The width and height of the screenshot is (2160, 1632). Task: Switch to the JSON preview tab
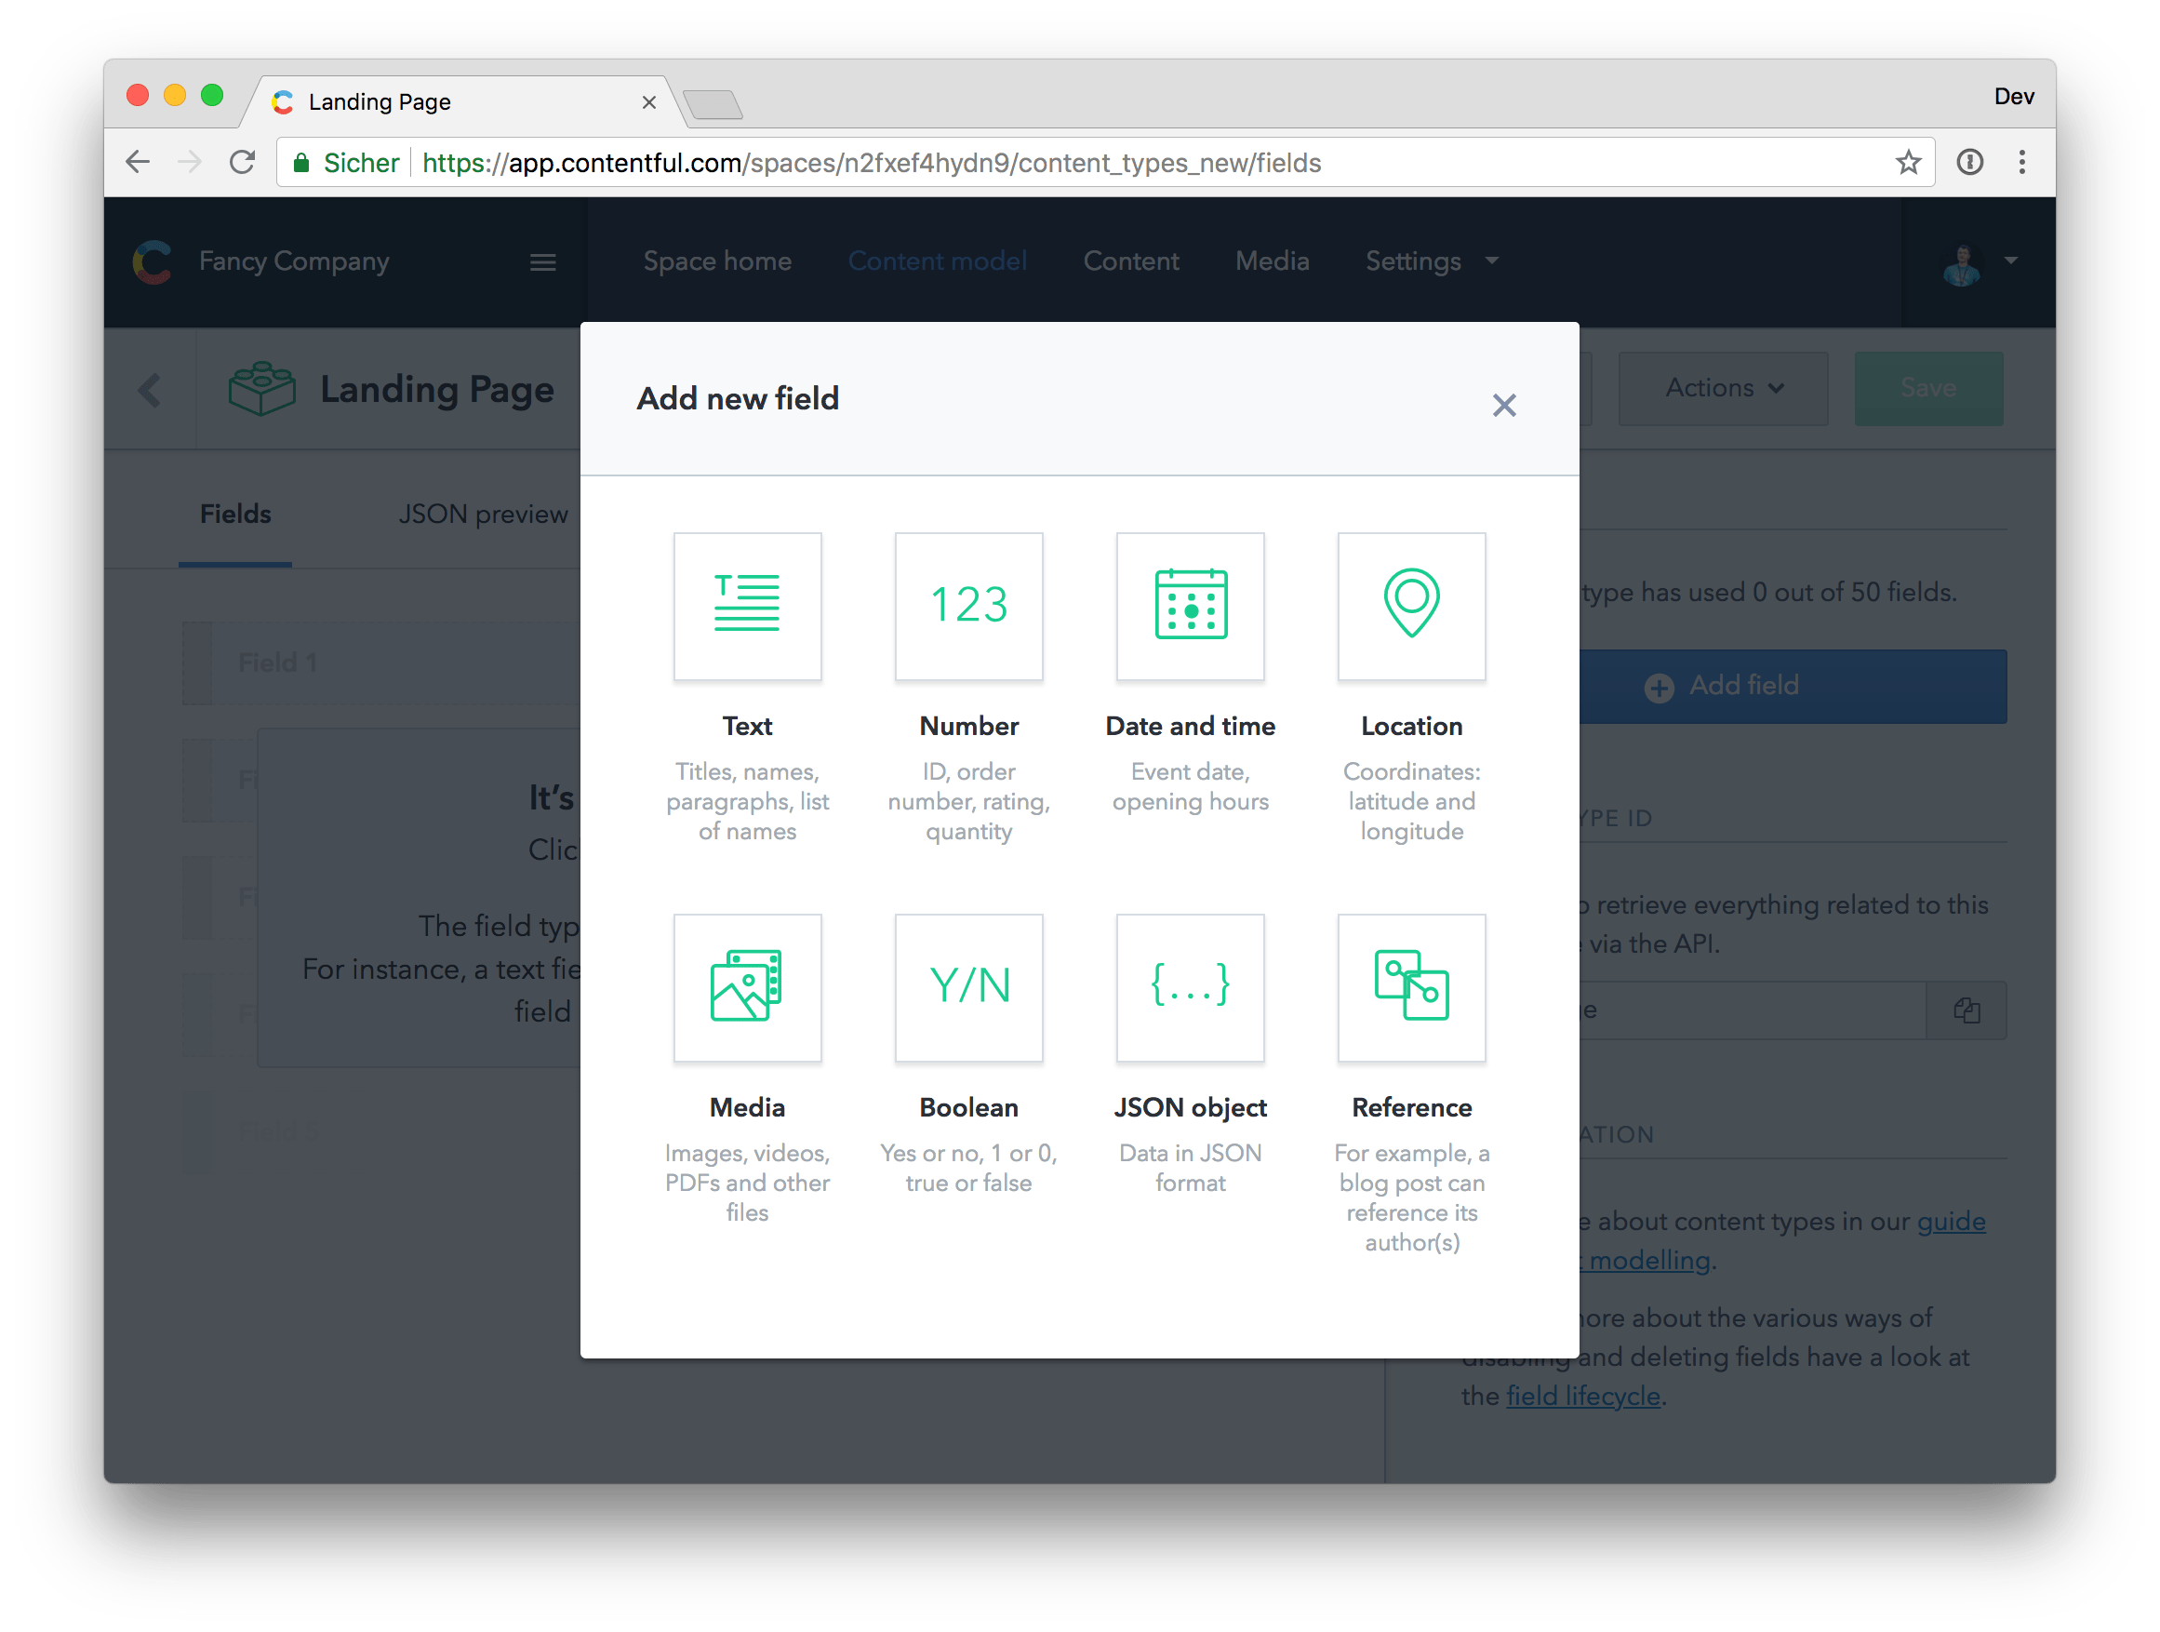pyautogui.click(x=483, y=513)
